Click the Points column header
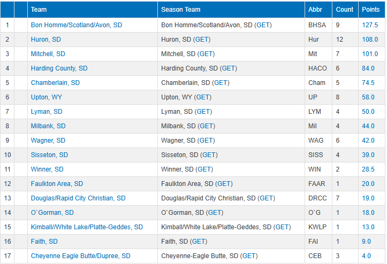Viewport: 387px width, 264px height. (x=370, y=10)
